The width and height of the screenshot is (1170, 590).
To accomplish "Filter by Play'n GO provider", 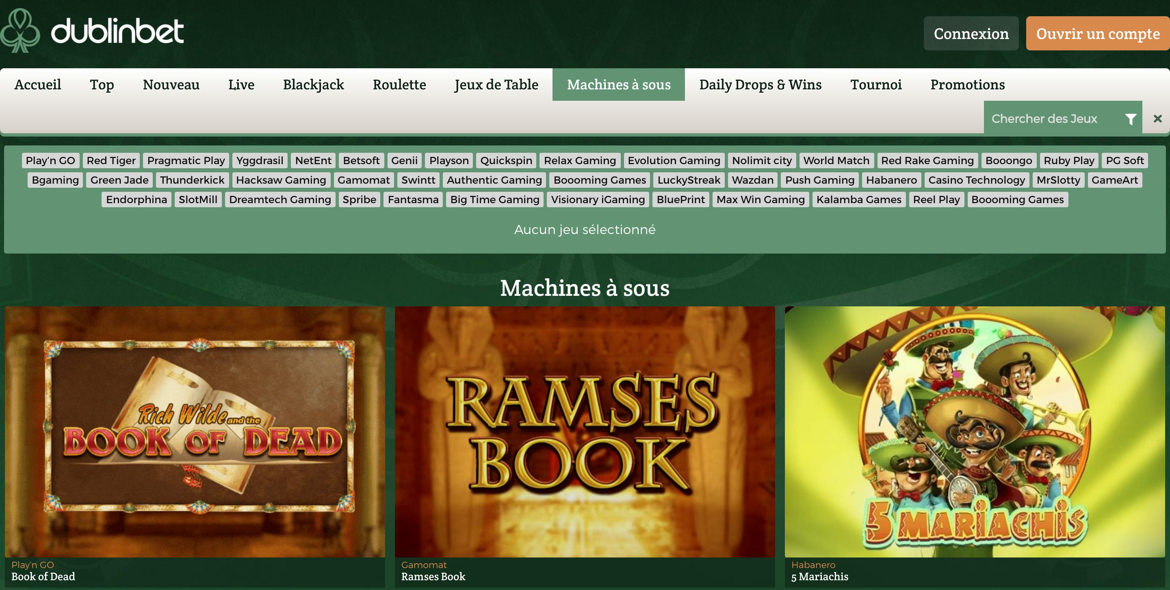I will [x=50, y=161].
